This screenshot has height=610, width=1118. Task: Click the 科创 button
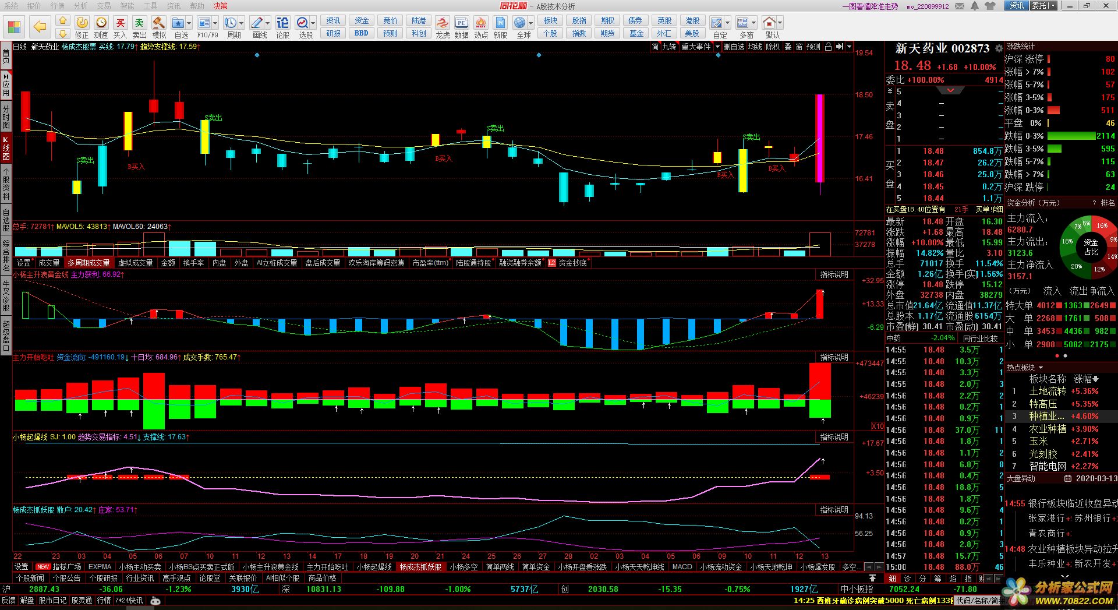tap(419, 33)
